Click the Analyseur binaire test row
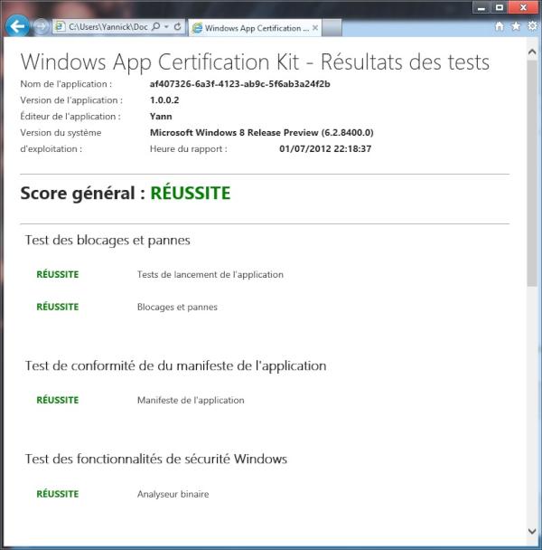This screenshot has height=550, width=542. 173,494
